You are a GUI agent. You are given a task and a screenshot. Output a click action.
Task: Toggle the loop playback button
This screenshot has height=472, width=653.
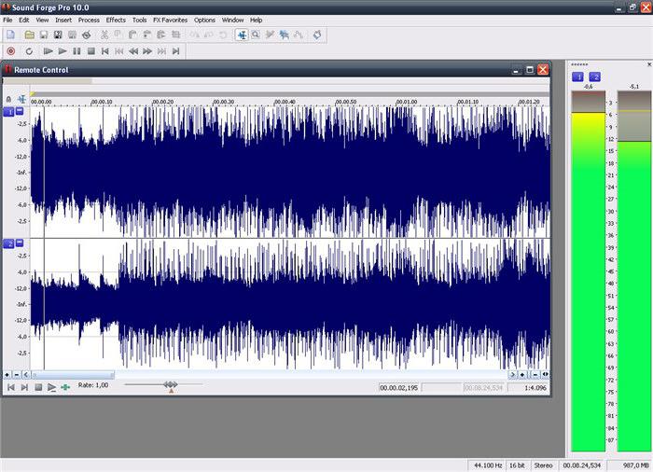point(29,50)
